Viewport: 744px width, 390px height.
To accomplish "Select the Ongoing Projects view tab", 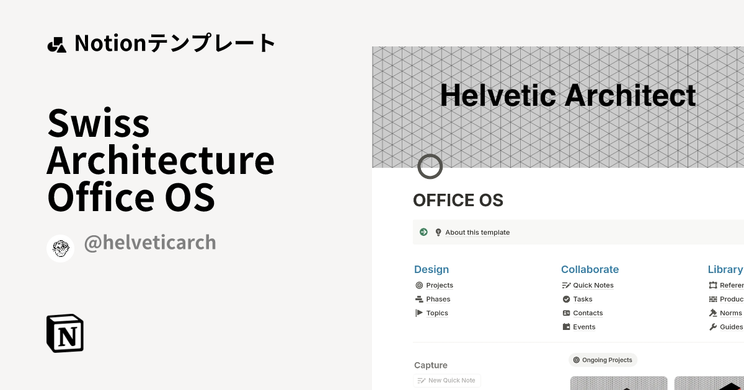I will tap(603, 360).
